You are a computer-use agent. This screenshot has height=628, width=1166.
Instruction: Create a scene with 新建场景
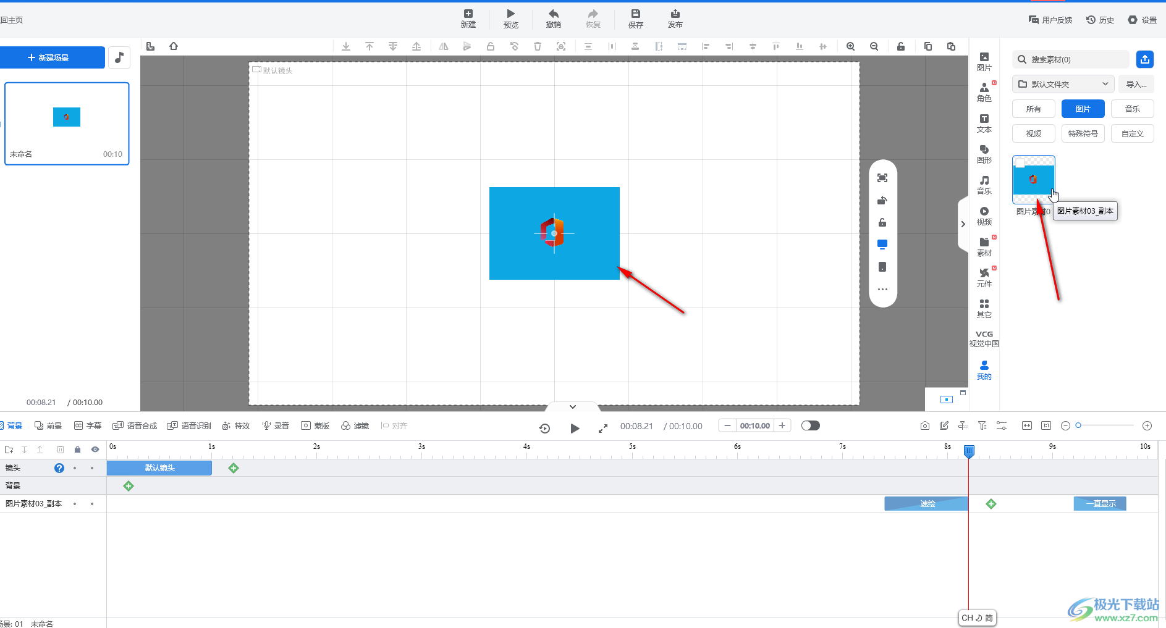(x=53, y=57)
